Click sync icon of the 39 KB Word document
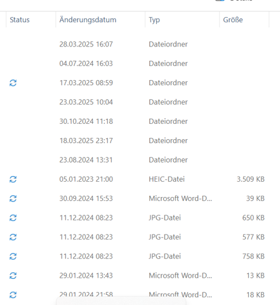 [13, 198]
